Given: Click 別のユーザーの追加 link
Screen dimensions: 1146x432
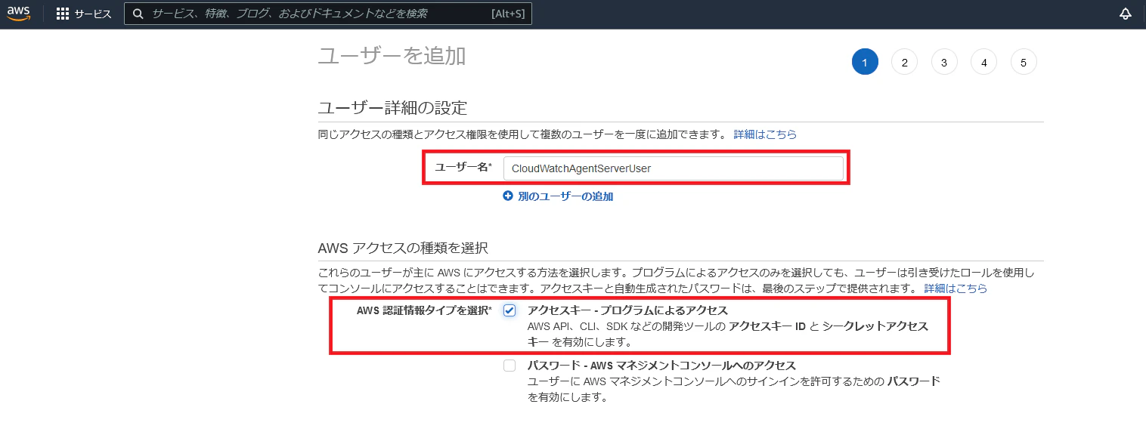Looking at the screenshot, I should tap(565, 196).
